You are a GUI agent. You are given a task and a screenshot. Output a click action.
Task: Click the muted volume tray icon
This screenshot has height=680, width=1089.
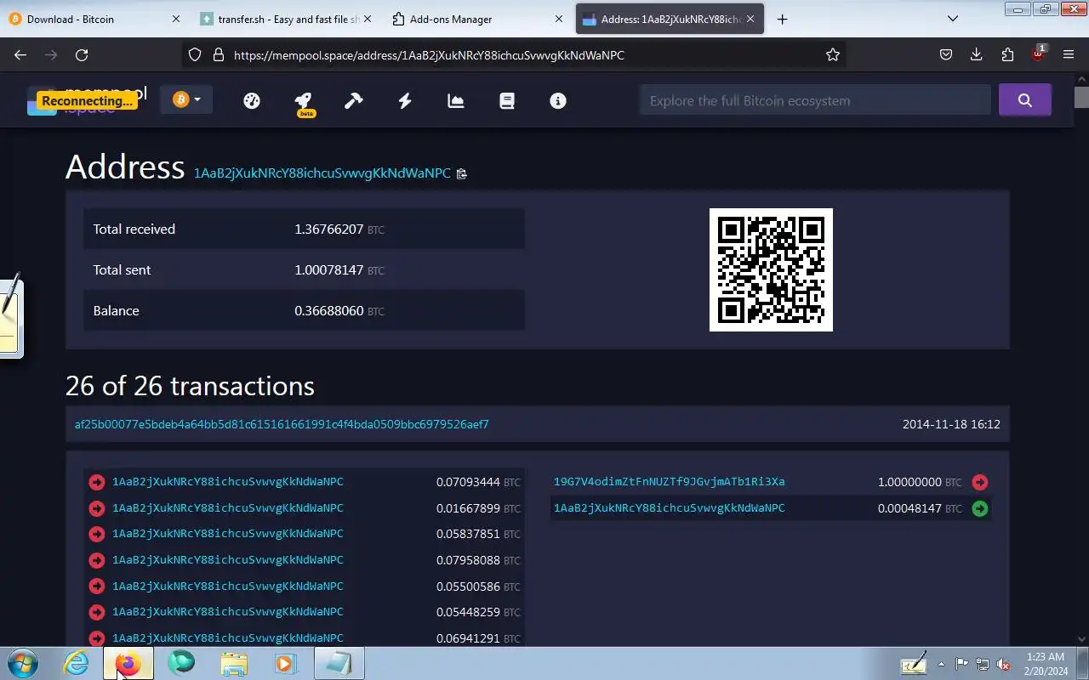tap(1003, 664)
